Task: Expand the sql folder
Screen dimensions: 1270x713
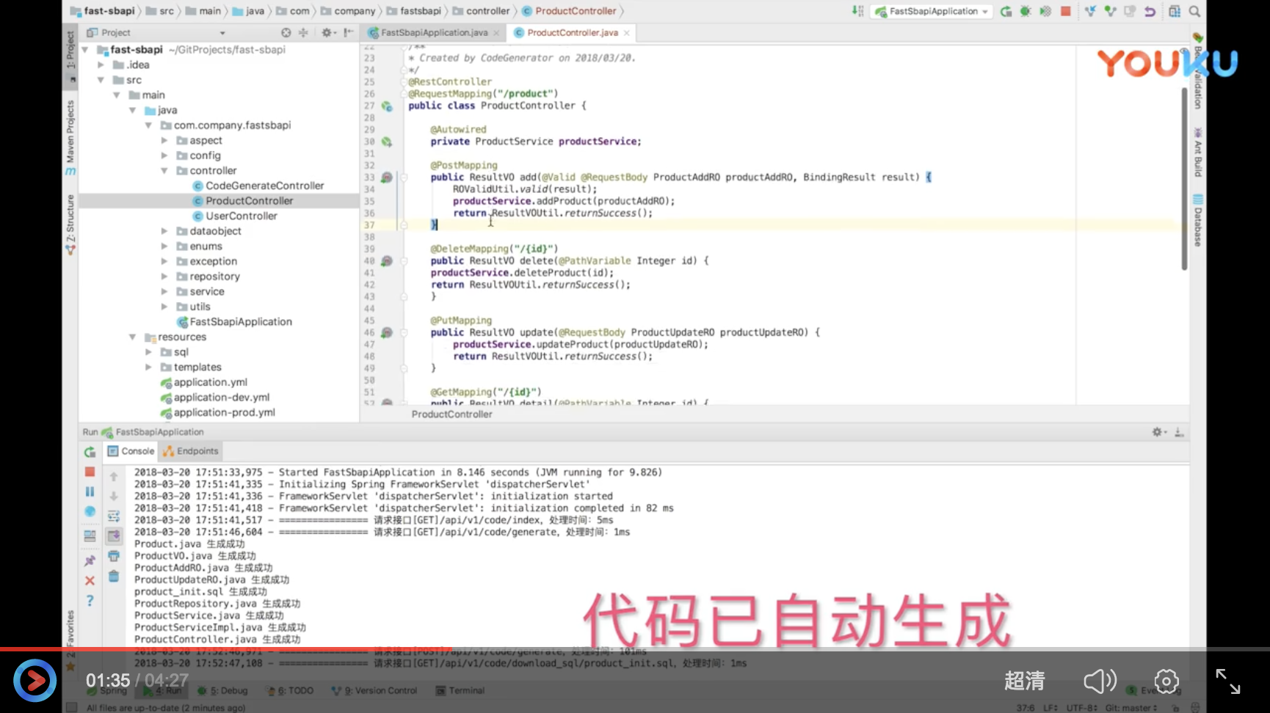Action: coord(148,352)
